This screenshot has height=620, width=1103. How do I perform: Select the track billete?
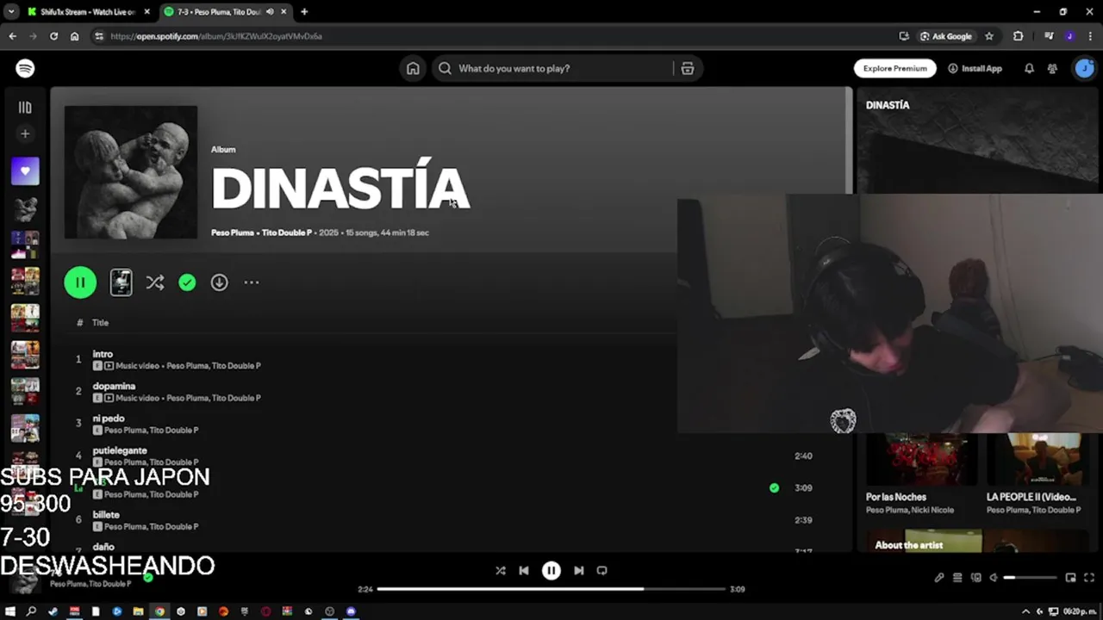106,515
